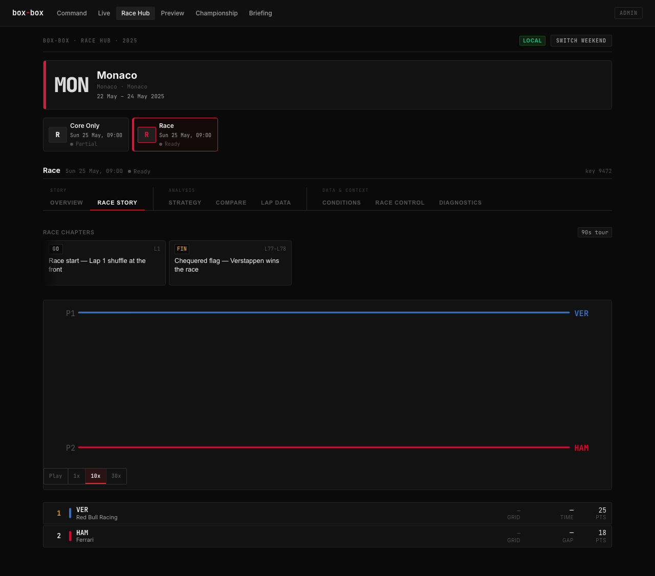Set playback speed to 30x

click(116, 476)
